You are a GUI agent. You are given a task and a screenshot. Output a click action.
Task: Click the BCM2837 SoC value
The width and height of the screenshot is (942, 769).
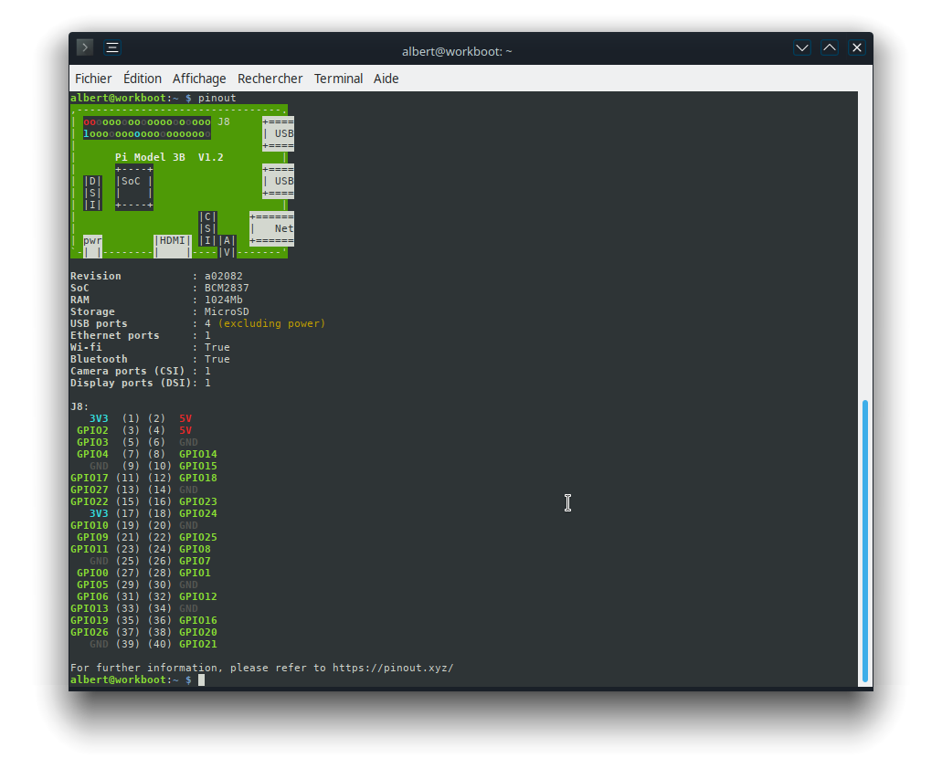[x=227, y=288]
